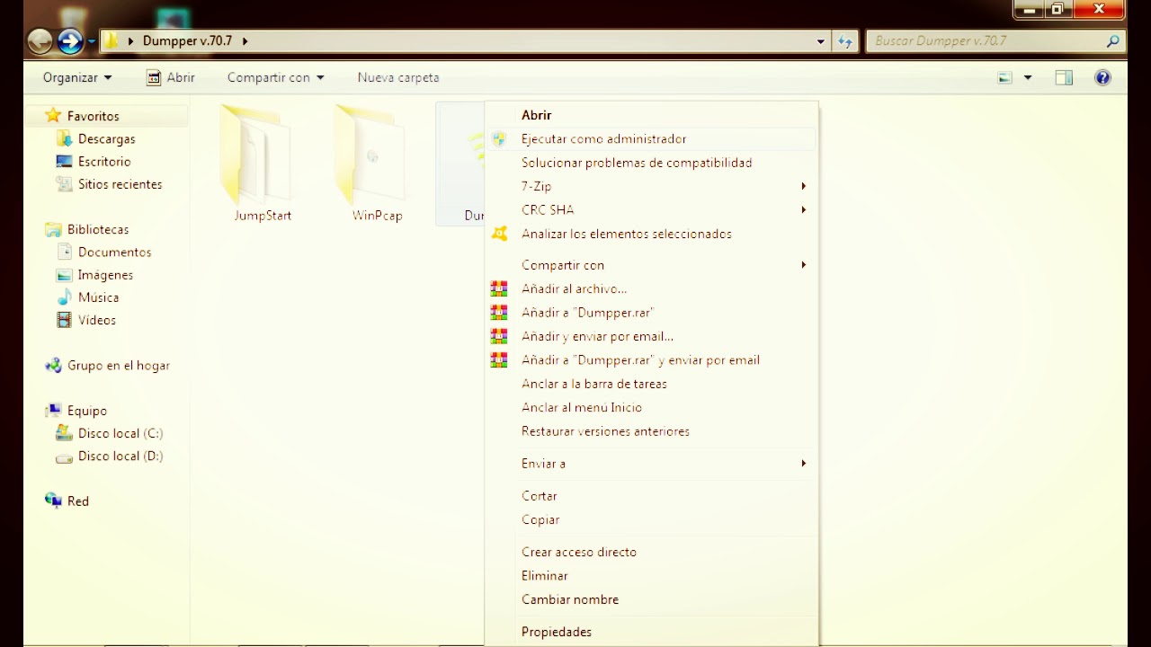Click the folder icon in address bar
The image size is (1151, 647).
tap(111, 40)
